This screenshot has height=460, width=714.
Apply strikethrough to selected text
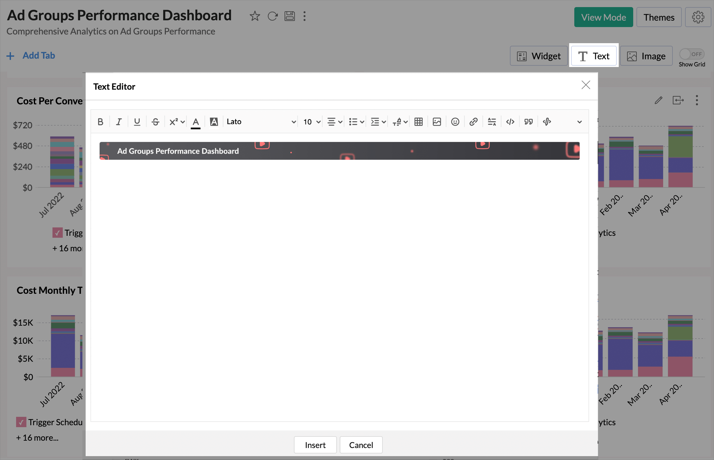pyautogui.click(x=155, y=121)
